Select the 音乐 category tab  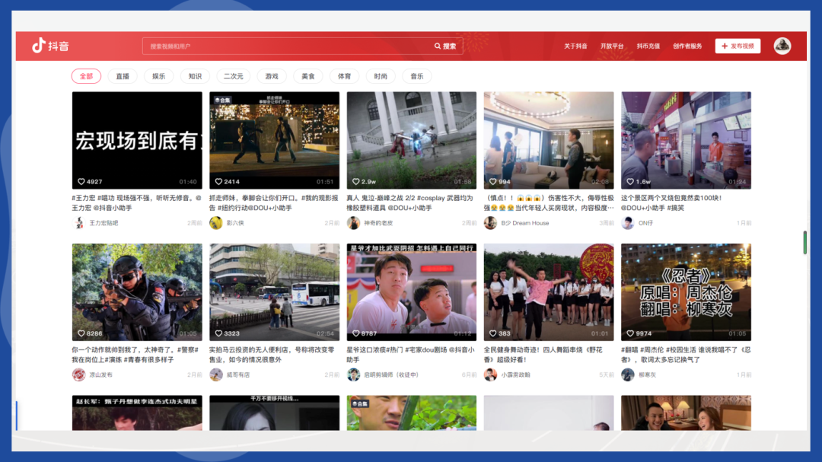coord(417,76)
